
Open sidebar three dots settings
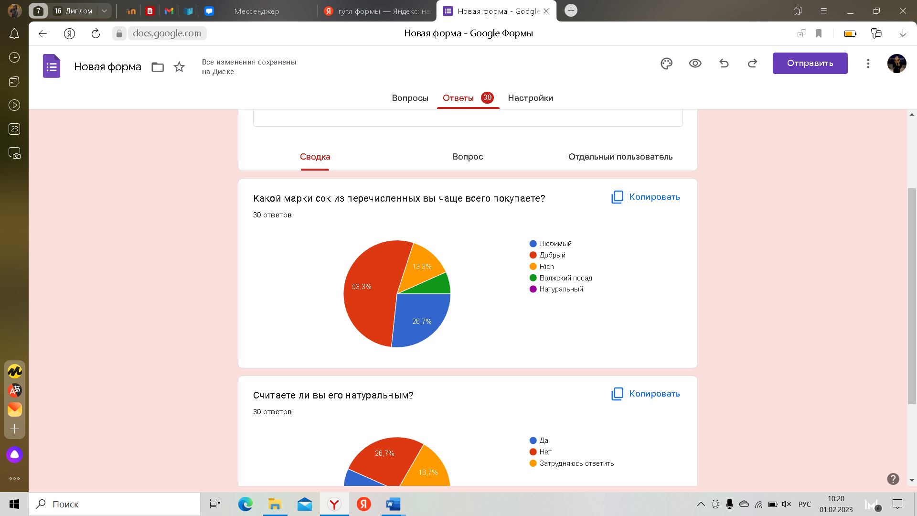pos(14,478)
